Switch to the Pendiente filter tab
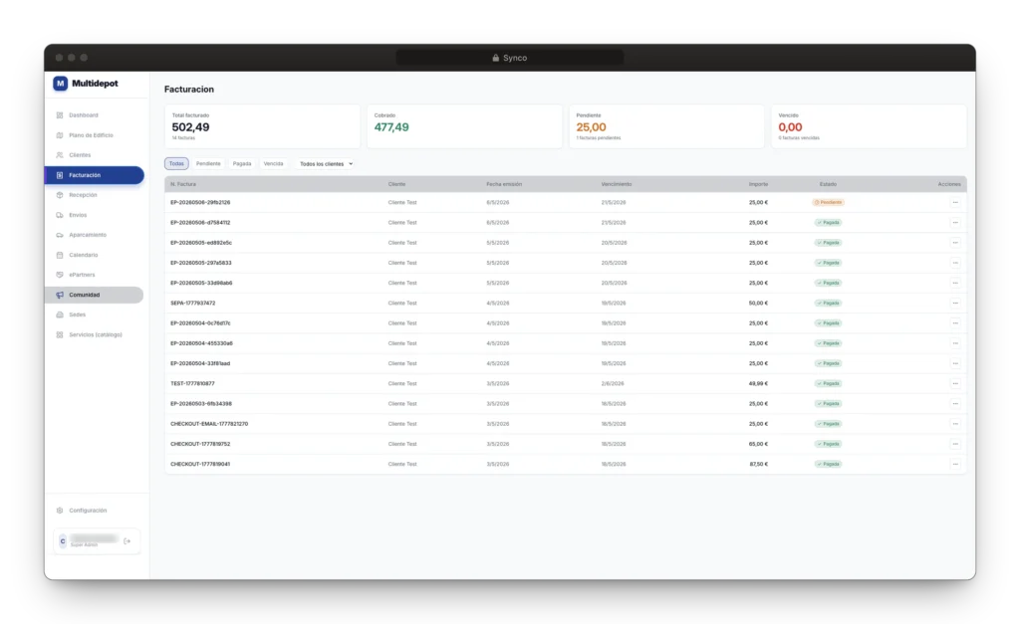Viewport: 1020px width, 624px height. tap(208, 164)
